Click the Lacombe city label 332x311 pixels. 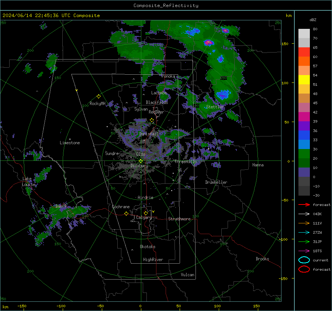159,93
